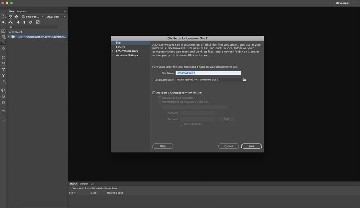The height and width of the screenshot is (208, 360).
Task: Click the Put files up-arrow icon
Action: click(x=24, y=22)
